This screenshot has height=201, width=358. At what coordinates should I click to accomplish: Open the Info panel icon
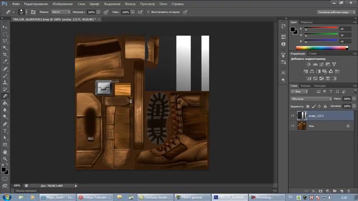[284, 44]
